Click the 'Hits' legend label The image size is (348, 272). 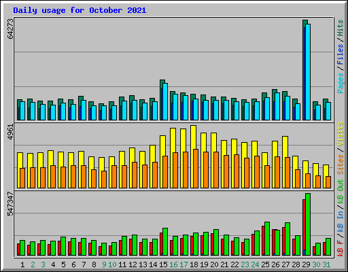pos(341,28)
